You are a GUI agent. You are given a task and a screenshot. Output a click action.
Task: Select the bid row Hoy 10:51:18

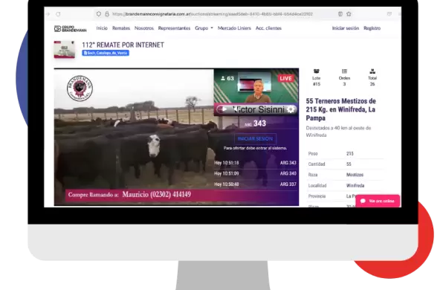[255, 163]
